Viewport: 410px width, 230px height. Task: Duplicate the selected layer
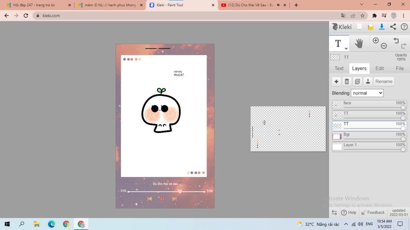tap(357, 81)
